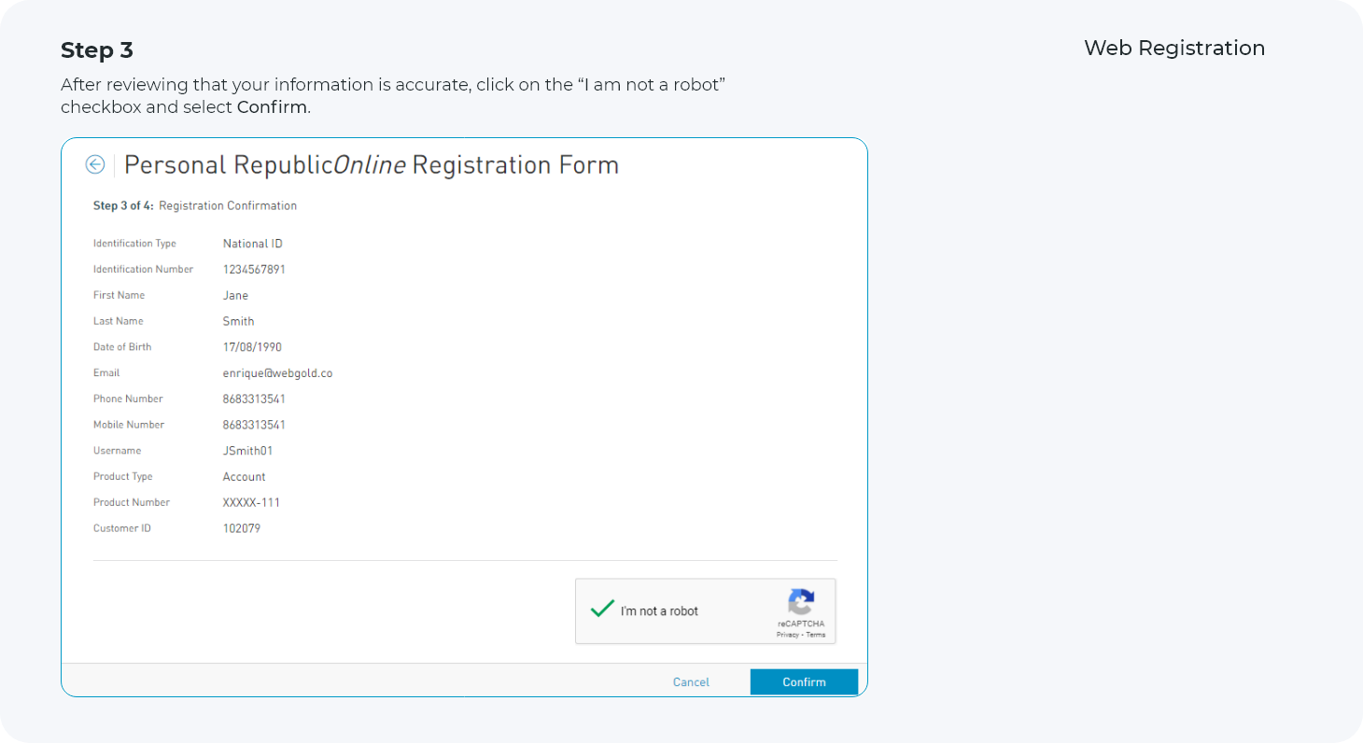The width and height of the screenshot is (1363, 743).
Task: Click the Identification Number value 1234567891
Action: point(254,270)
